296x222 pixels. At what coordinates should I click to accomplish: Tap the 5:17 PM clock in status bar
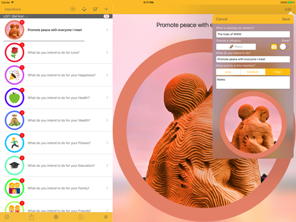(149, 3)
